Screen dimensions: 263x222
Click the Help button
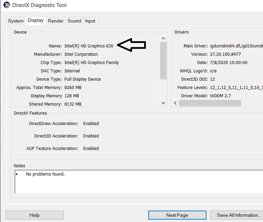[35, 215]
